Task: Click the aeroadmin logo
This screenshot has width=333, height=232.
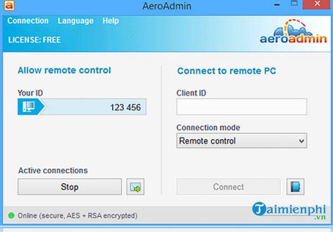Action: coord(293,32)
